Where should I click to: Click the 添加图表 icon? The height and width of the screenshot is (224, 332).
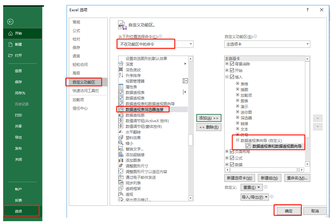pyautogui.click(x=121, y=160)
